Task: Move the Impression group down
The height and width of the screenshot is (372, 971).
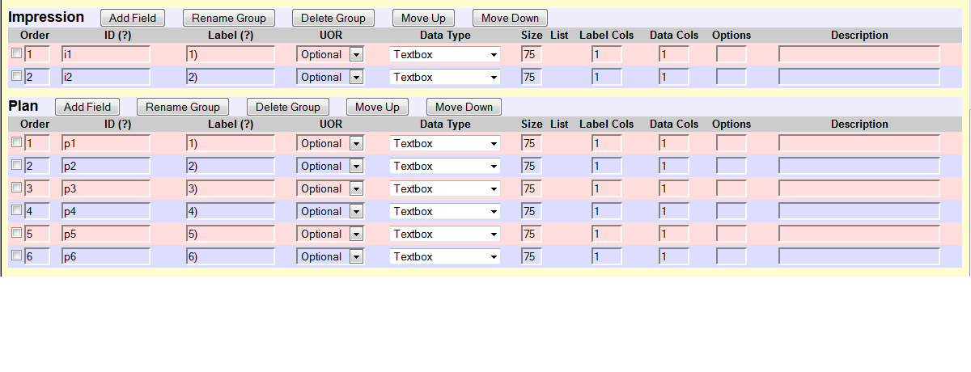Action: [510, 18]
